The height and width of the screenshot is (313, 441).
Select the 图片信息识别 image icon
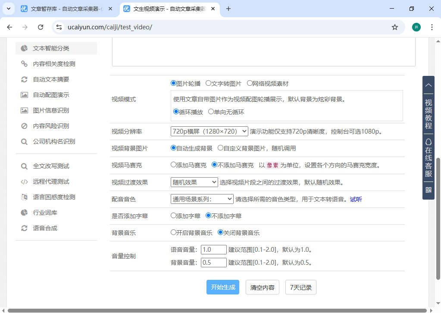coord(24,110)
